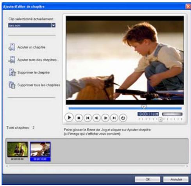The height and width of the screenshot is (186, 191).
Task: Click the chapter list horizontal scrollbar
Action: tap(97, 166)
